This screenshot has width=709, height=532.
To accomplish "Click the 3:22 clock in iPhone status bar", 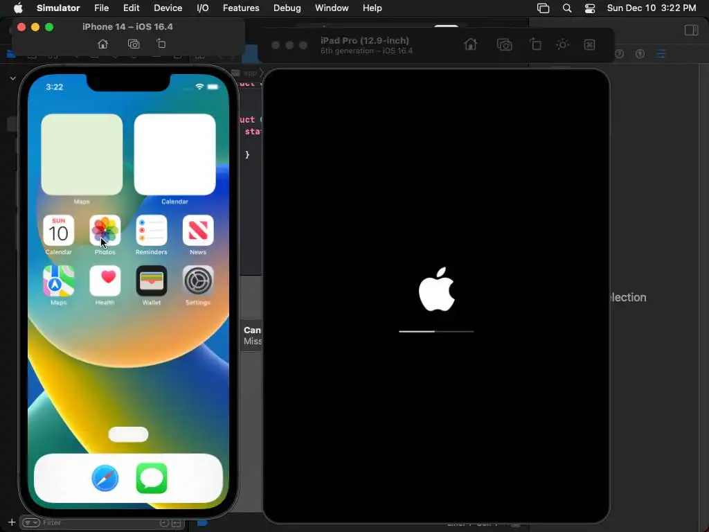I will (x=54, y=87).
